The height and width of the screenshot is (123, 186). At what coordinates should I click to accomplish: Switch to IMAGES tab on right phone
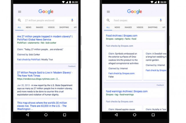pos(128,27)
